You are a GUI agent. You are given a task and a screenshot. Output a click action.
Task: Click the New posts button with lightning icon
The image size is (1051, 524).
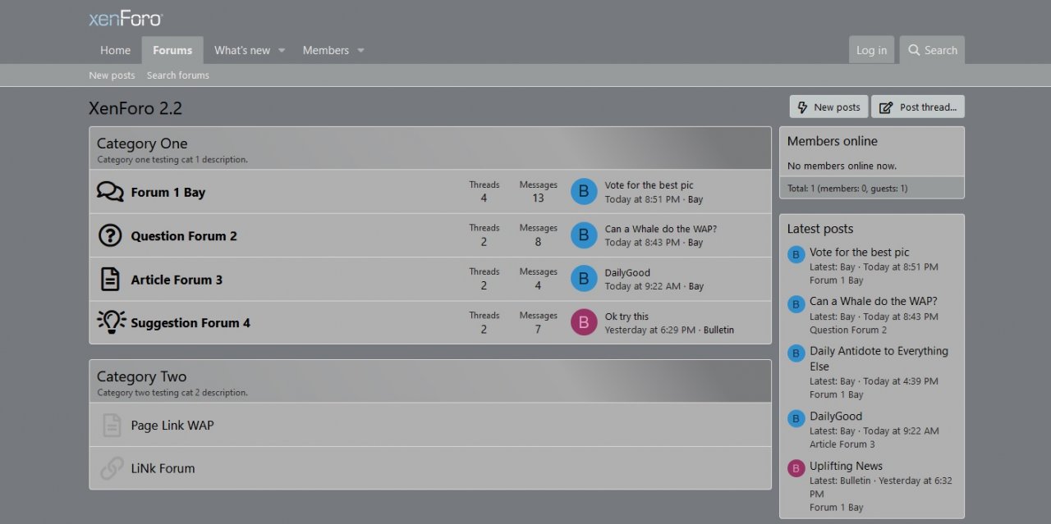[x=828, y=107]
